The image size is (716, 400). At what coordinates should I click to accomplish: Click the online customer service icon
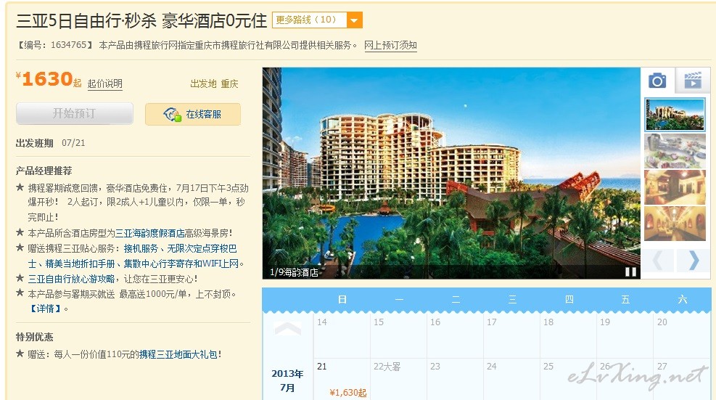172,114
